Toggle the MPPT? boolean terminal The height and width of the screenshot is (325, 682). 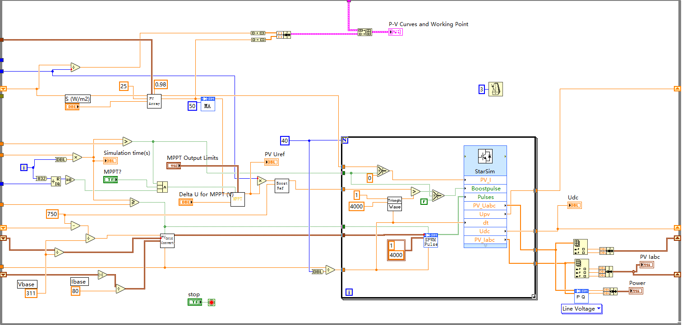click(111, 180)
